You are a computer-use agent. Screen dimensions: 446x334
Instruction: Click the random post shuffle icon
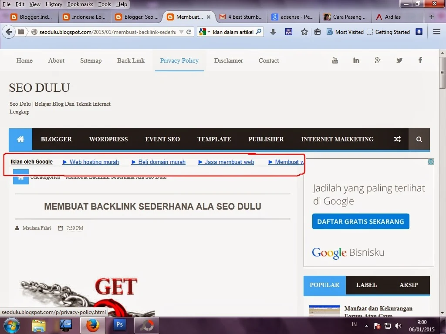click(397, 139)
